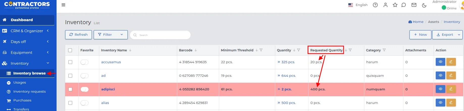
Task: Click the user profile icon
Action: point(385,5)
